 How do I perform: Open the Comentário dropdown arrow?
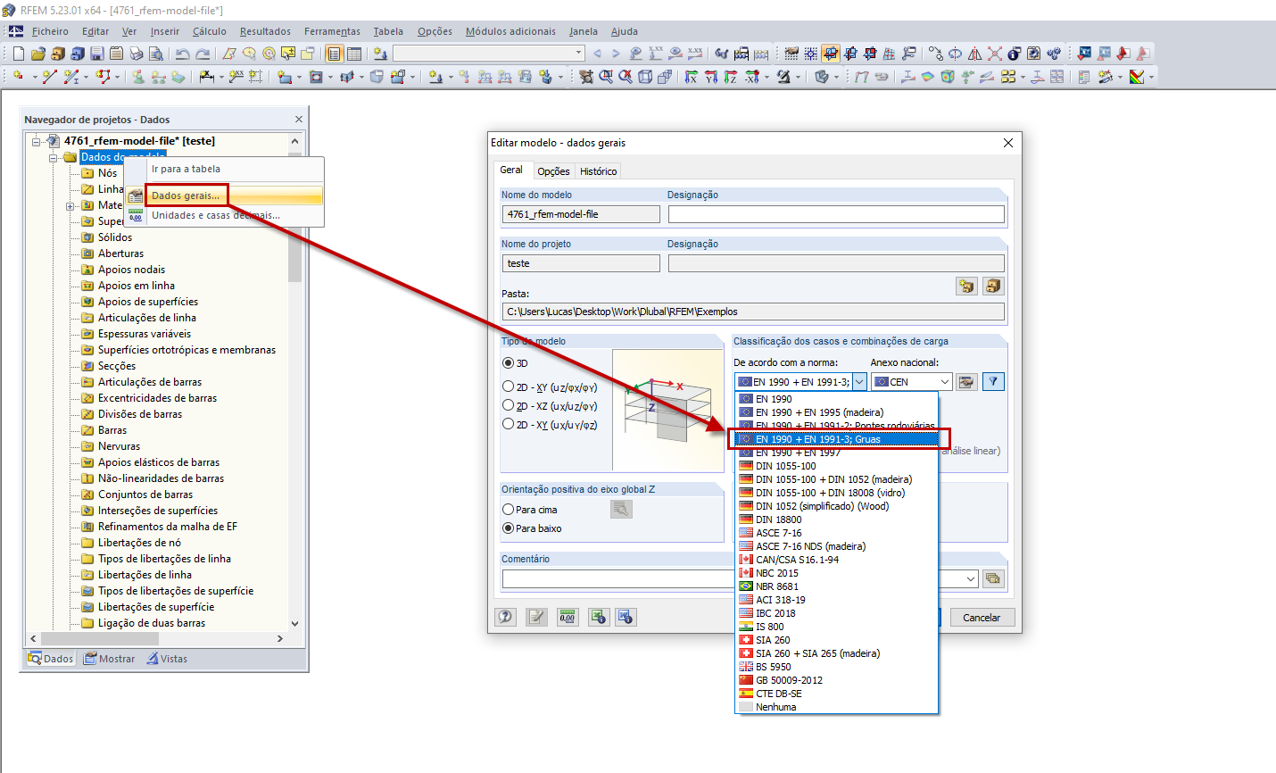[971, 578]
